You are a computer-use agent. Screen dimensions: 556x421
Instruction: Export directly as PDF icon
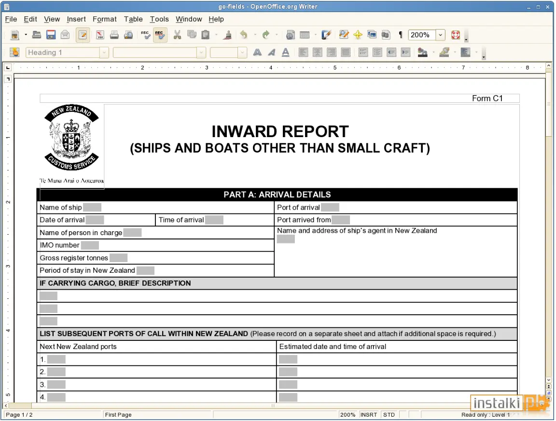pyautogui.click(x=100, y=35)
